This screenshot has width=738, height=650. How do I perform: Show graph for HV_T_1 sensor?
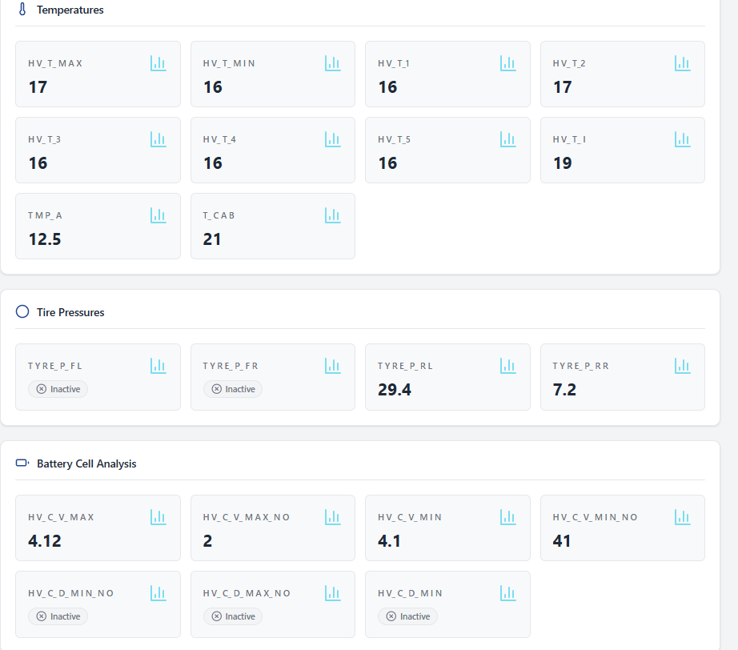[x=508, y=63]
